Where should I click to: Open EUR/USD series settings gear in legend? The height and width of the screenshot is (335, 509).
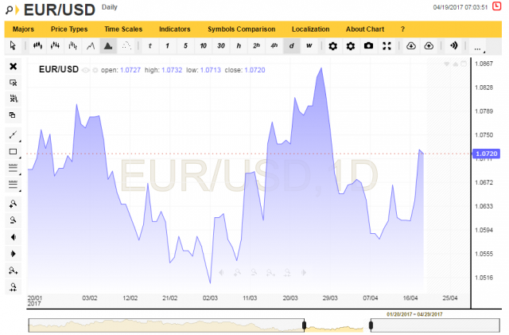[x=95, y=70]
